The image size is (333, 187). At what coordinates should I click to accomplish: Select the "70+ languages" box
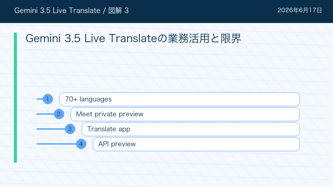point(180,99)
